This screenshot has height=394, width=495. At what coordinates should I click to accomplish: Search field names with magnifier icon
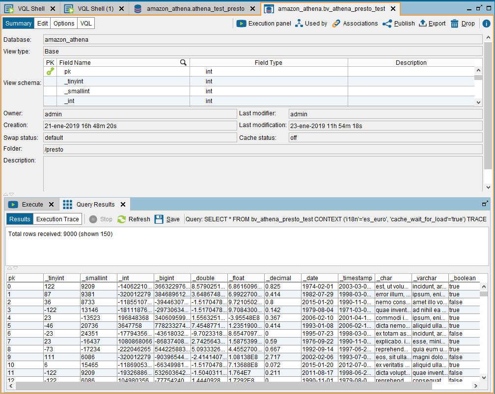click(x=183, y=62)
